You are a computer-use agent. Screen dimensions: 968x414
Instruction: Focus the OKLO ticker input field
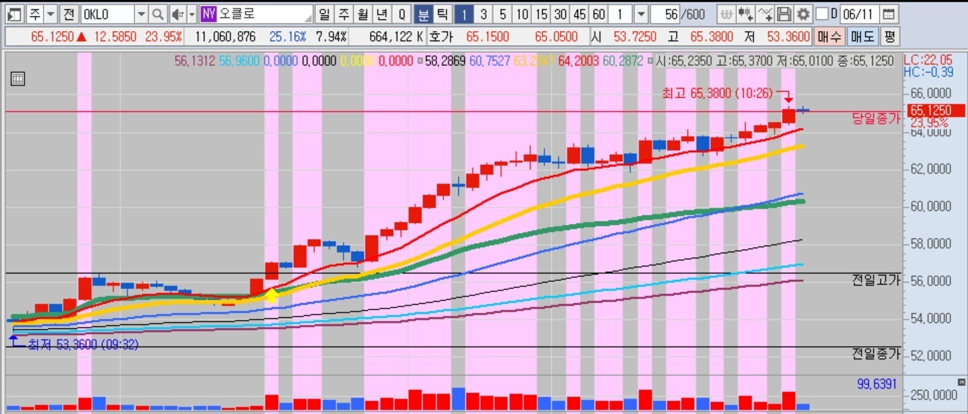tap(108, 14)
